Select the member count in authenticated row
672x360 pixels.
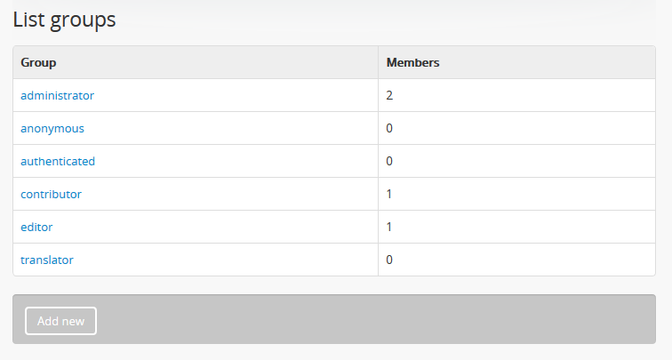[x=389, y=161]
